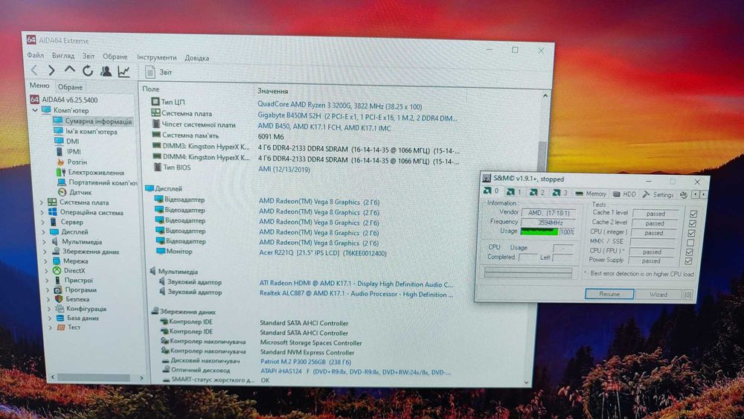The width and height of the screenshot is (744, 419).
Task: Open the Realtek ALC887 audio link
Action: [x=356, y=294]
